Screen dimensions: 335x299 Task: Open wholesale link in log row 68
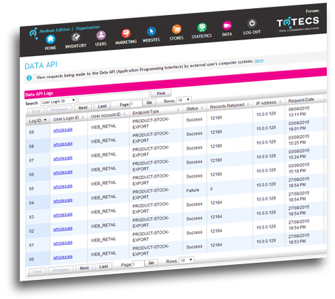coord(63,144)
